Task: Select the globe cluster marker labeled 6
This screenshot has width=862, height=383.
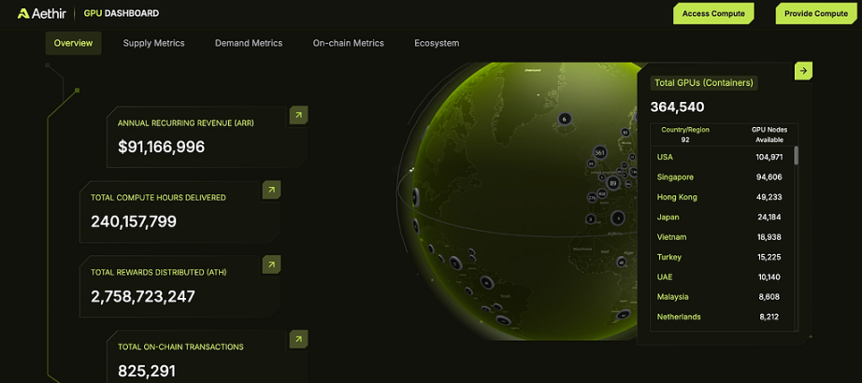Action: tap(564, 118)
